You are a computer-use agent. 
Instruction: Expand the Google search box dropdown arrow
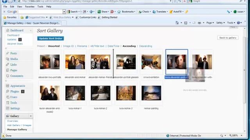pos(64,12)
